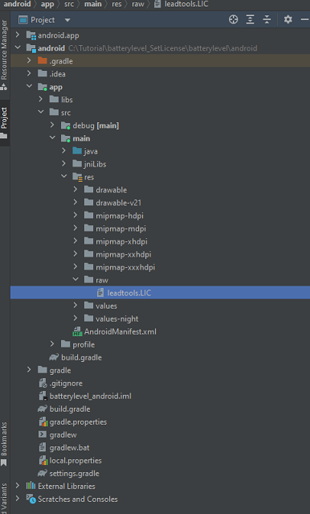Select the mipmap-xxhdpi folder row
The height and width of the screenshot is (514, 310).
(x=160, y=254)
